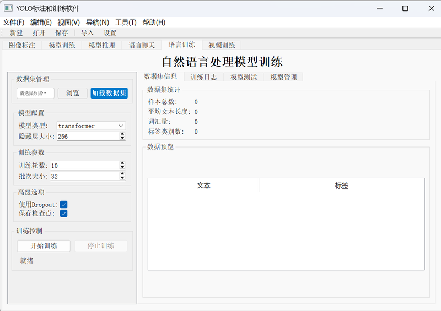Open the 模型类型 transformer dropdown
This screenshot has width=441, height=311.
[91, 126]
